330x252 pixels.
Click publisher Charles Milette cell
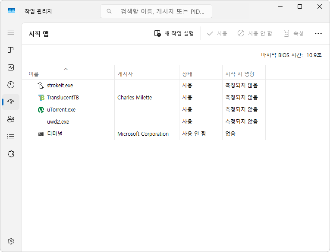pyautogui.click(x=135, y=98)
